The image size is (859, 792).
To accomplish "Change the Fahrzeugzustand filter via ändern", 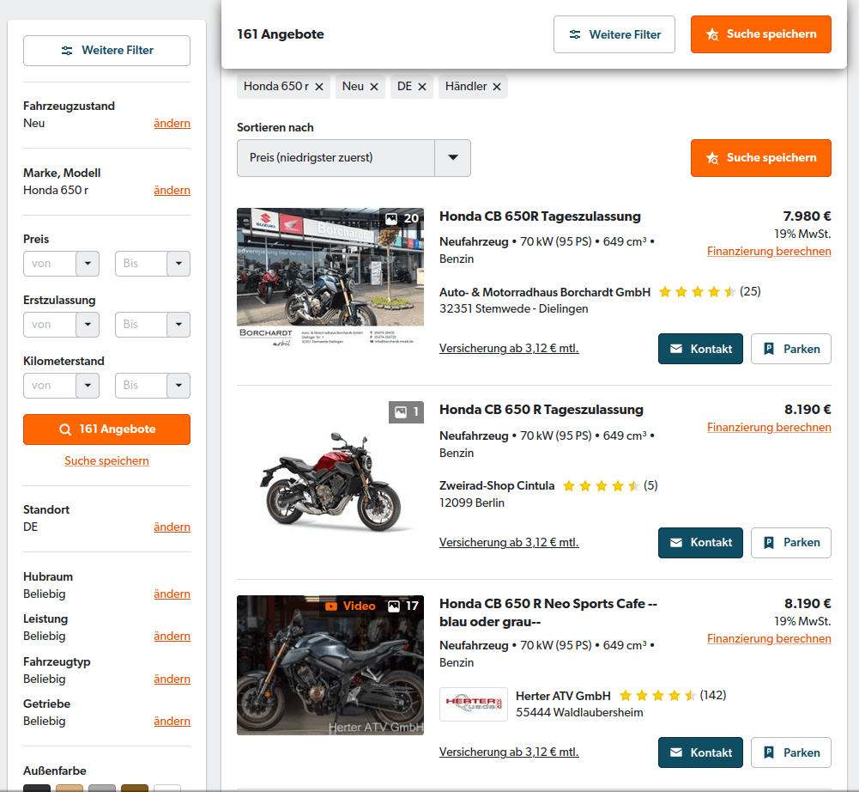I will click(172, 124).
